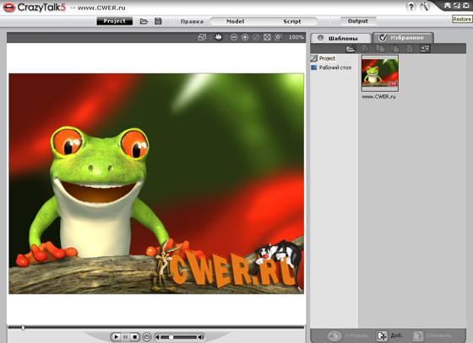
Task: Click the 100% zoom value
Action: pos(296,37)
